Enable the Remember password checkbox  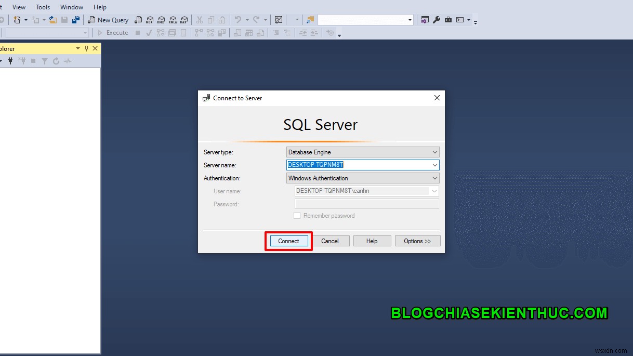pos(297,215)
